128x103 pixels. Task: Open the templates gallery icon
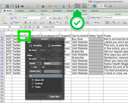pyautogui.click(x=7, y=6)
